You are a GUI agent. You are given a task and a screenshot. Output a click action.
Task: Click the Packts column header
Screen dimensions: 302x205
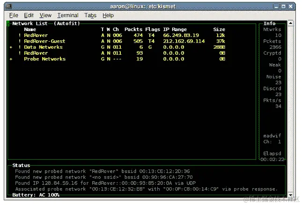tap(133, 29)
